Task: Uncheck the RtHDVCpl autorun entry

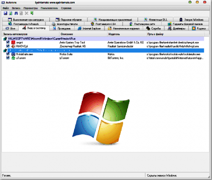Action: (8, 46)
